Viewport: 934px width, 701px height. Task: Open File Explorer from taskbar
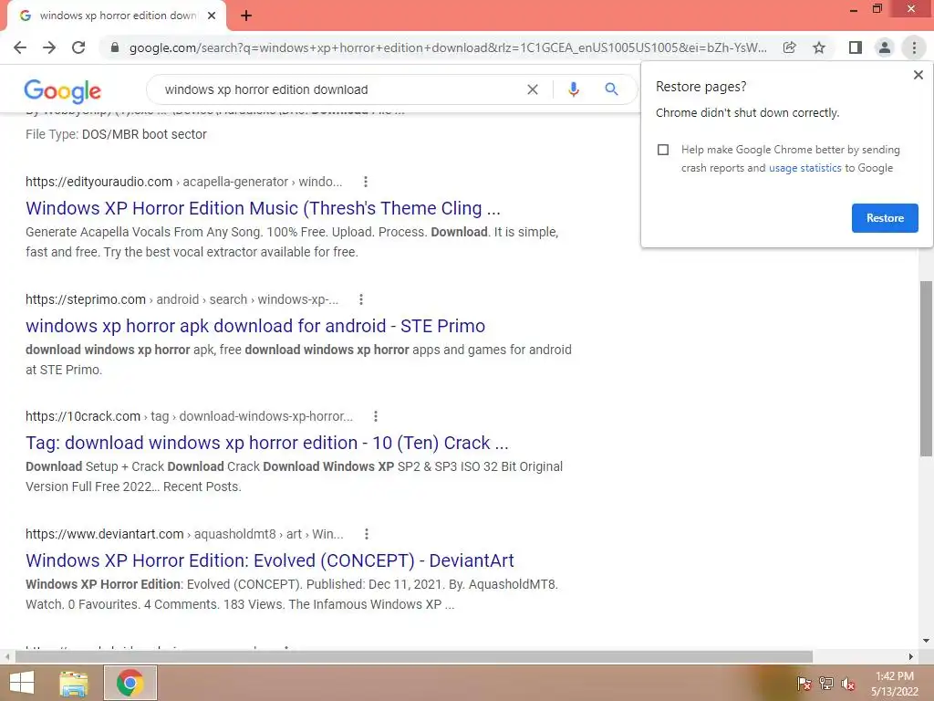[73, 683]
